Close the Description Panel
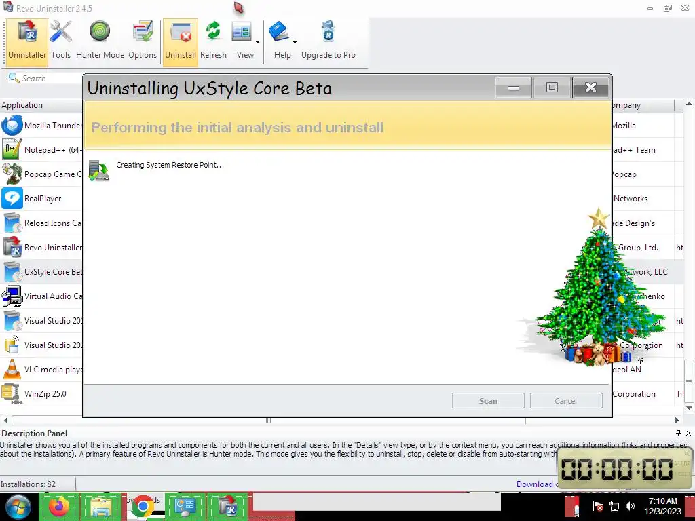Viewport: 695px width, 521px height. [688, 433]
